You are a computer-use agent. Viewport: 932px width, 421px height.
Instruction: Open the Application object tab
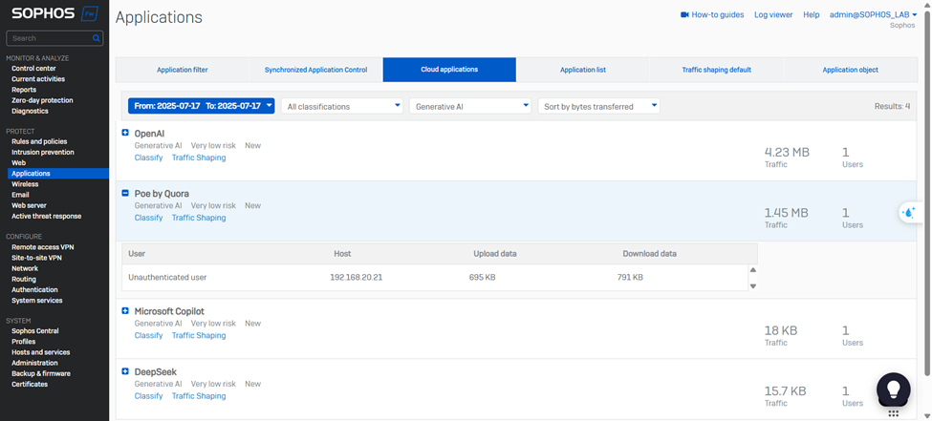851,70
